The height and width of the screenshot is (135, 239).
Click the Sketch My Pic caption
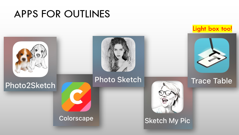167,121
